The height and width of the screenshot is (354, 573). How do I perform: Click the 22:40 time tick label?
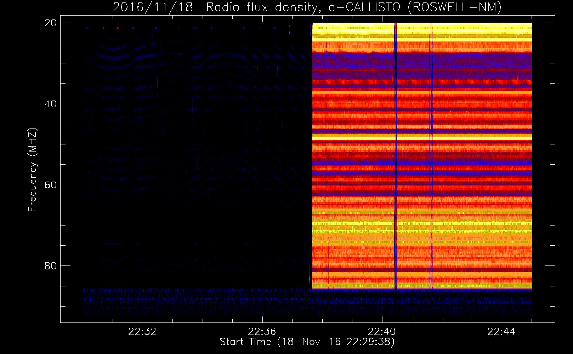pos(382,332)
